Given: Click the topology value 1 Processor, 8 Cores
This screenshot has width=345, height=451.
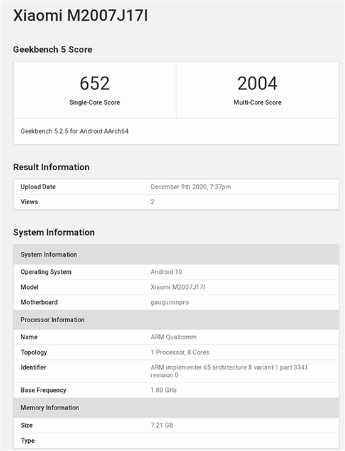Looking at the screenshot, I should 180,352.
